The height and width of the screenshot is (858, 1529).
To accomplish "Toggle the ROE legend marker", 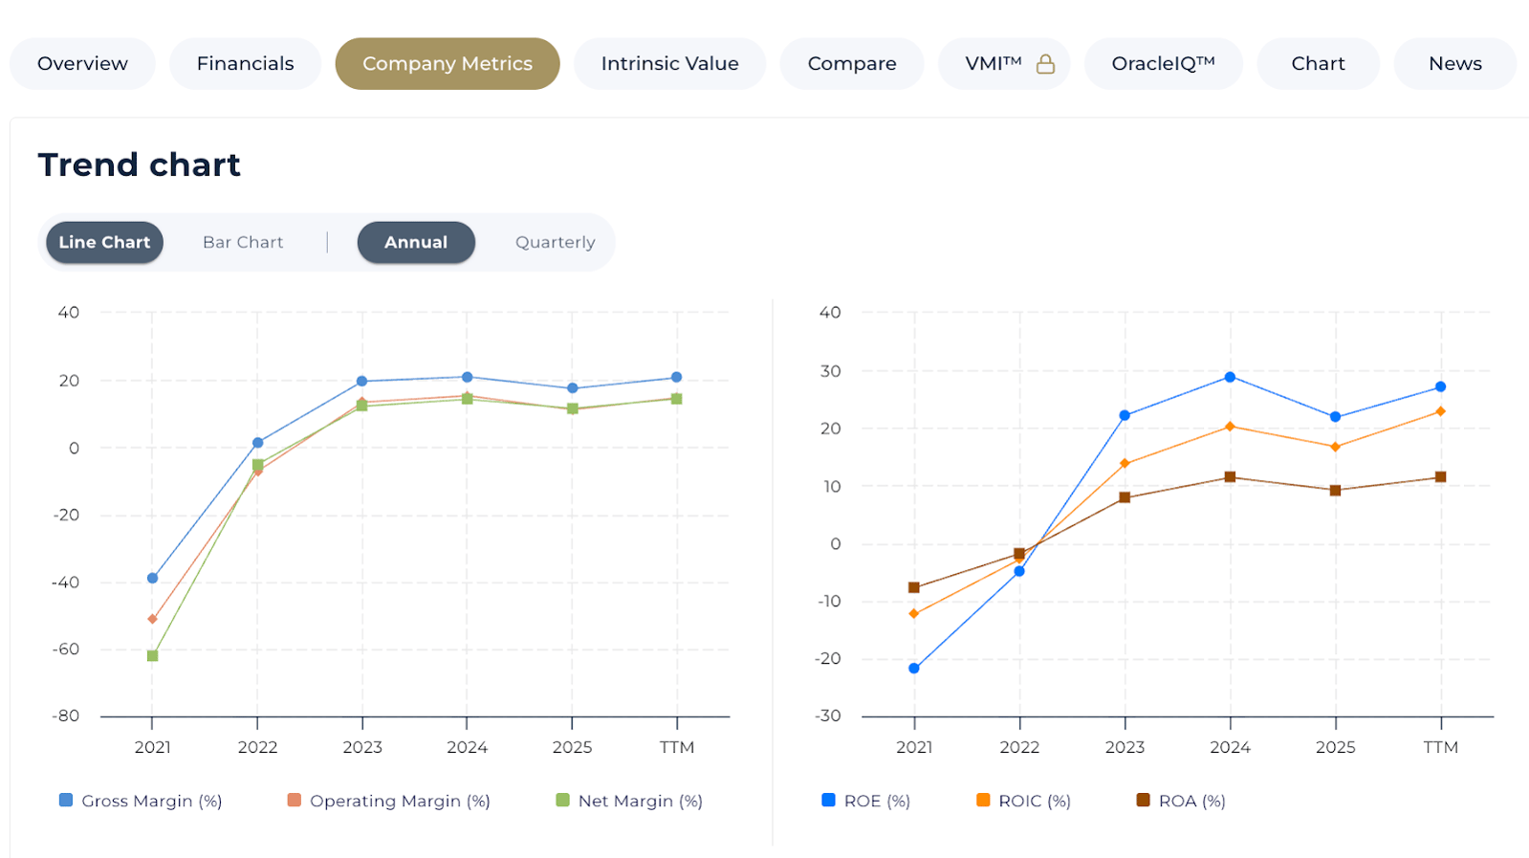I will click(828, 800).
